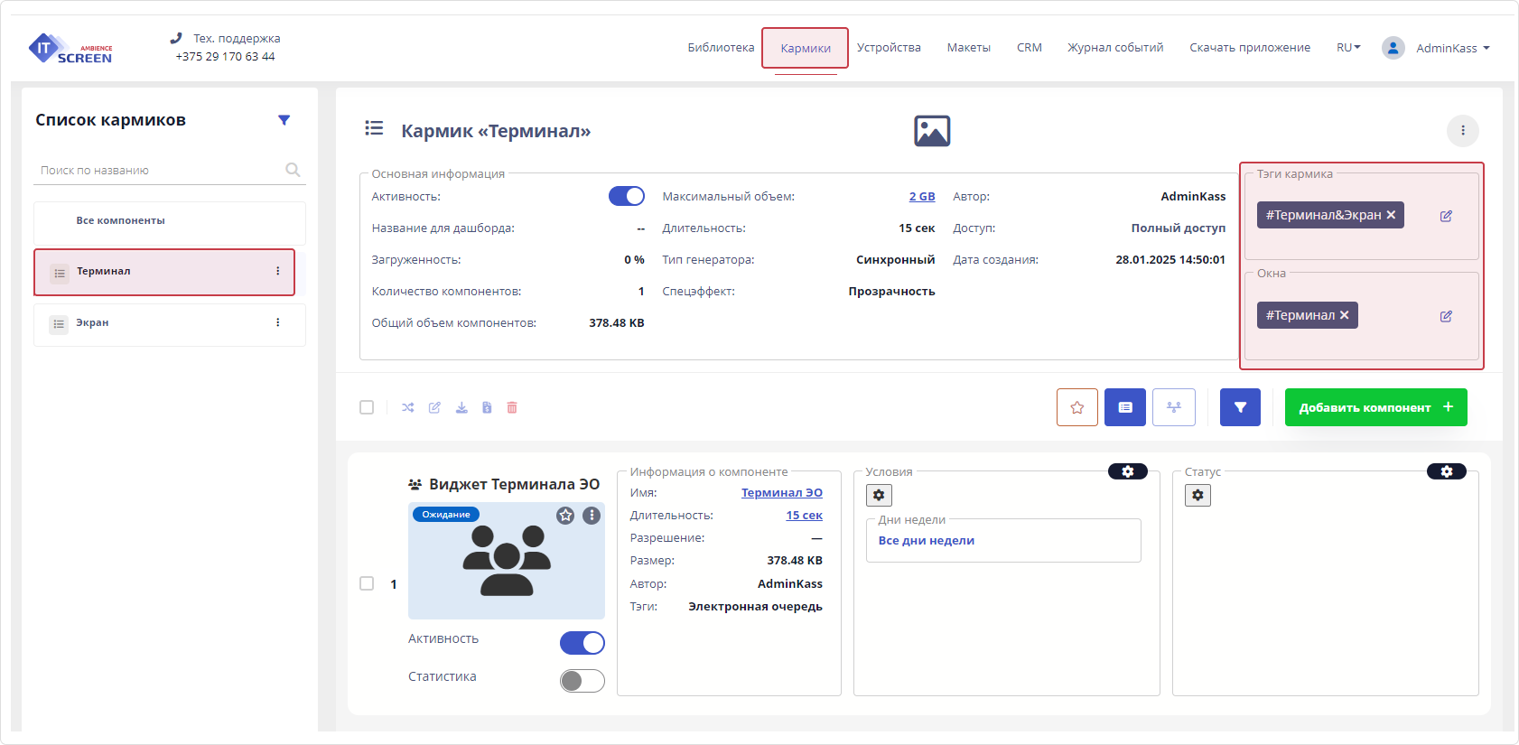
Task: Click the +375 29 170 63 44 phone number
Action: point(225,56)
